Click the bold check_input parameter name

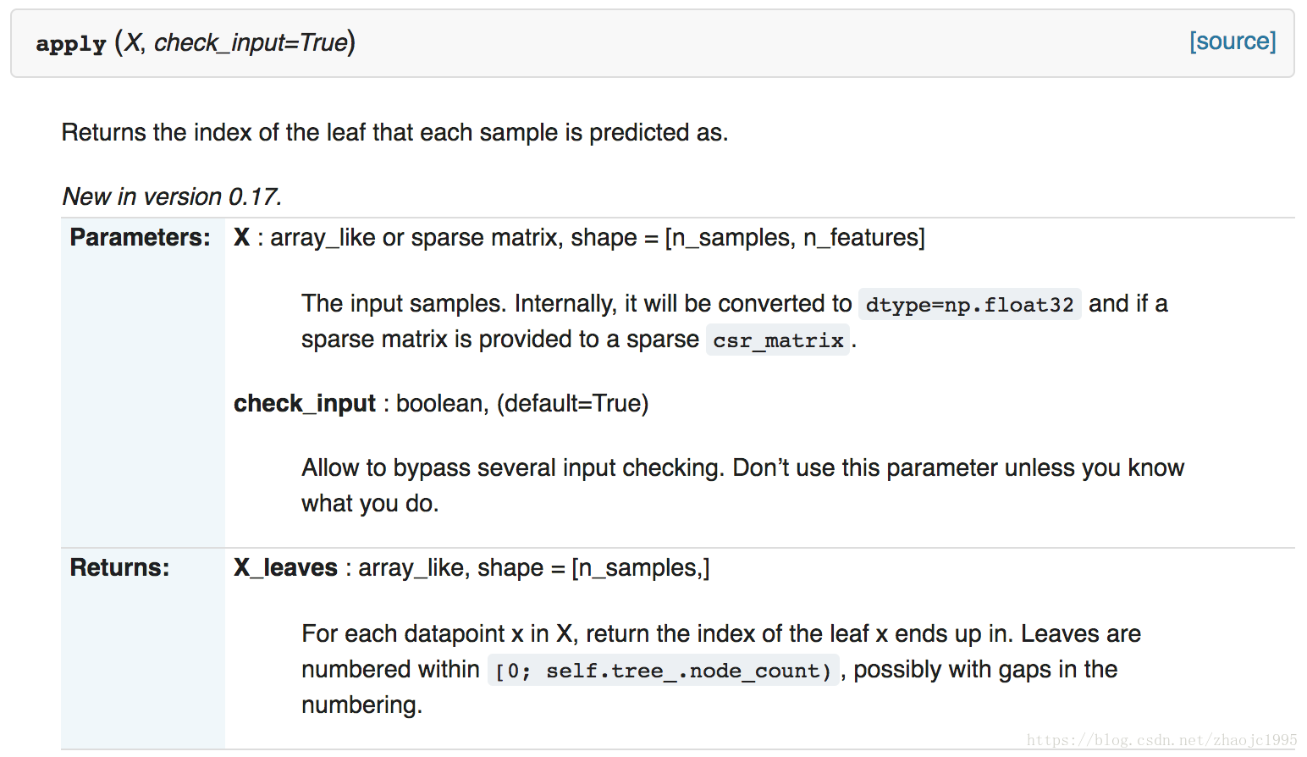click(305, 403)
